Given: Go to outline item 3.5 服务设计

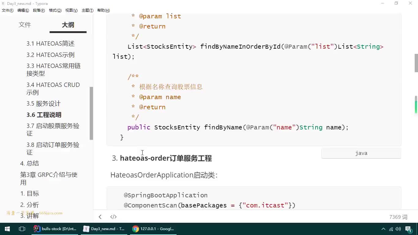Looking at the screenshot, I should [43, 104].
